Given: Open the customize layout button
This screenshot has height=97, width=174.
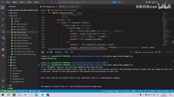Looking at the screenshot, I should coord(147,2).
